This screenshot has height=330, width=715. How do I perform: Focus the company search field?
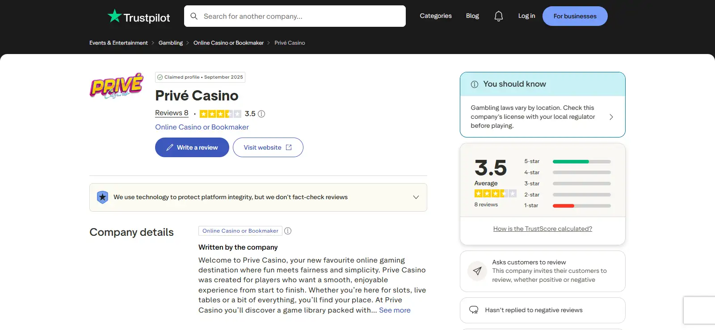295,16
